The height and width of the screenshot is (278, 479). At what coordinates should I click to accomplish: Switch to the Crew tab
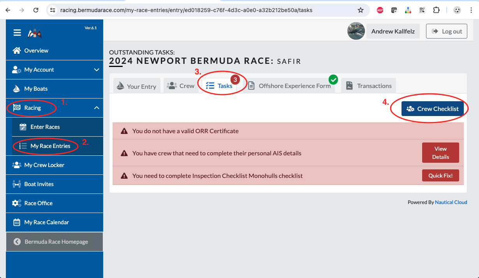pos(181,86)
